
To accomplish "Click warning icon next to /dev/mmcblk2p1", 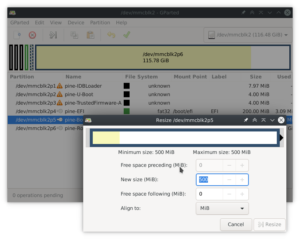I will [x=60, y=86].
